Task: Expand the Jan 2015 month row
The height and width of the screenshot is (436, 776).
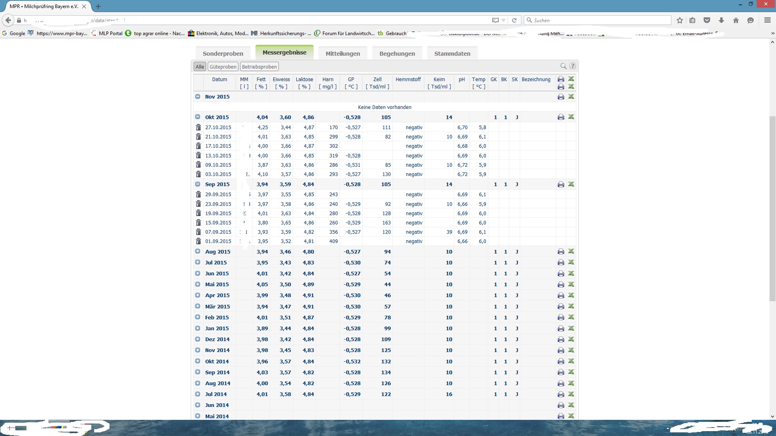Action: pos(198,328)
